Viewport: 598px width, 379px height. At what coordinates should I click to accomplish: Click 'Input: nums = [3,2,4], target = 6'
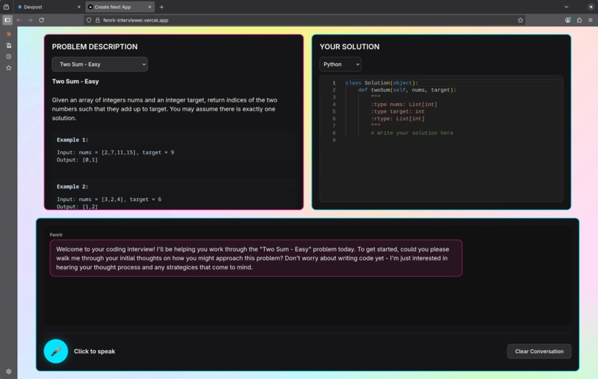coord(109,200)
